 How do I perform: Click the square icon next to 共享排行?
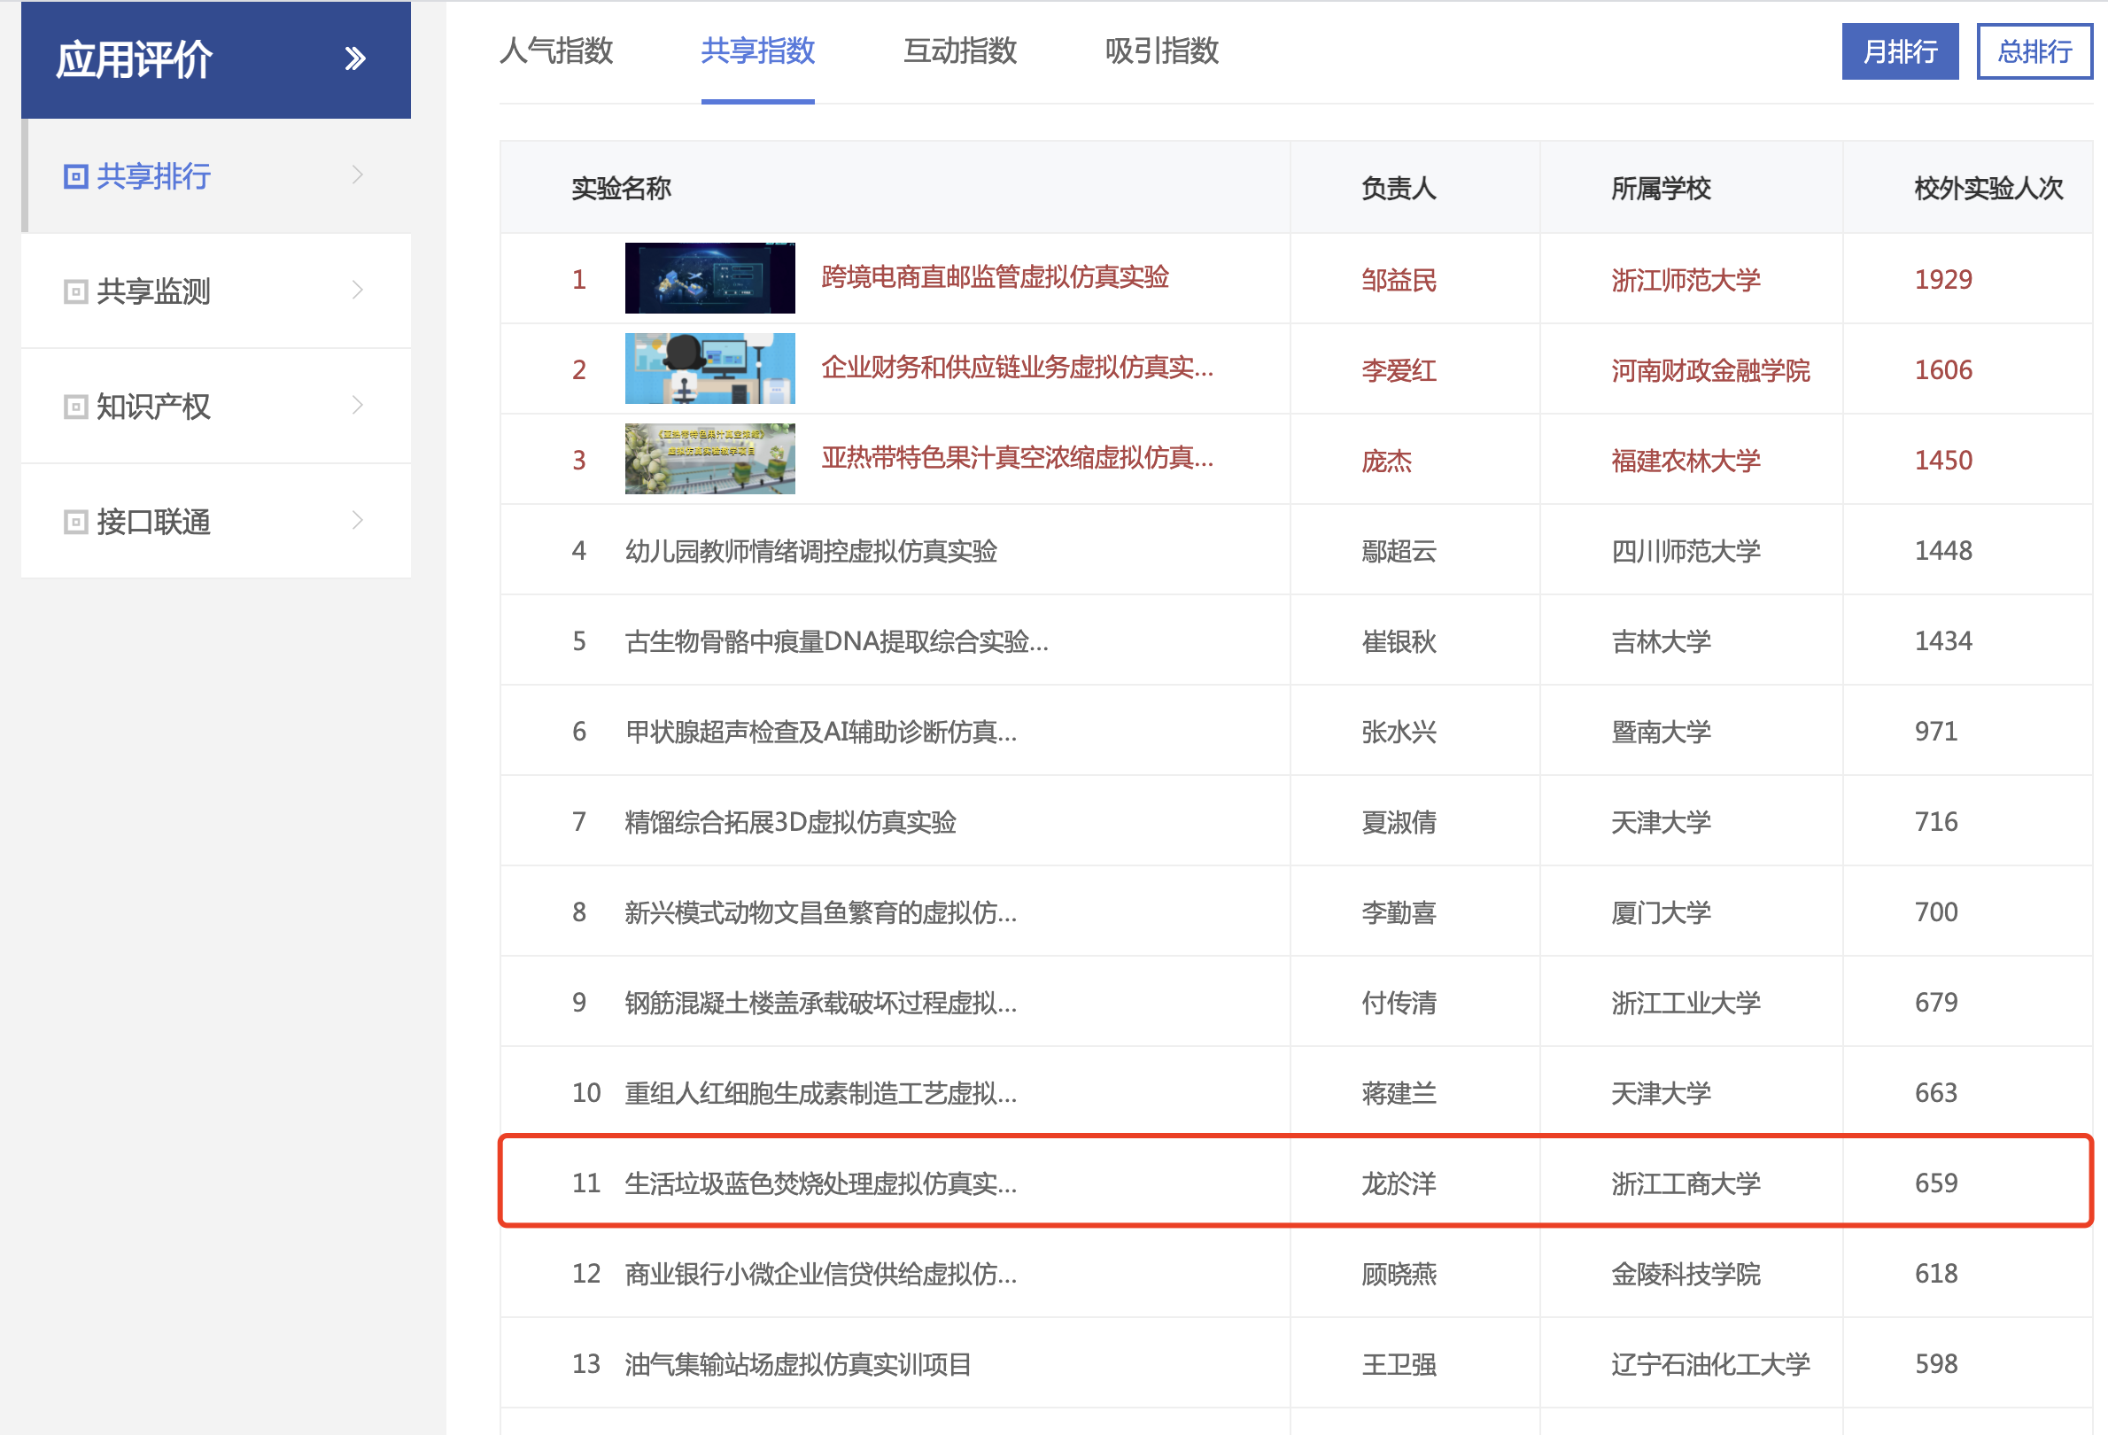click(75, 176)
